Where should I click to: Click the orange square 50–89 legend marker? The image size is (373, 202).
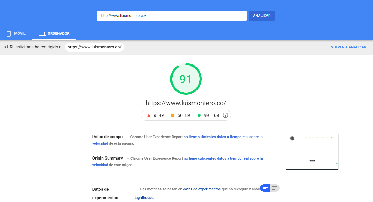point(173,115)
